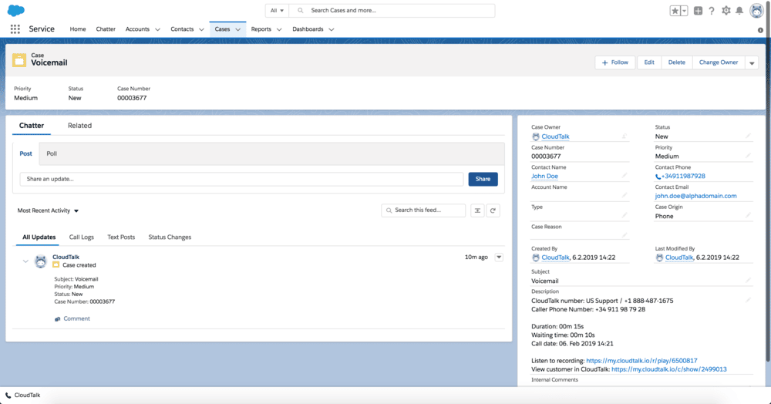
Task: Edit the Description field pencil icon
Action: (748, 299)
